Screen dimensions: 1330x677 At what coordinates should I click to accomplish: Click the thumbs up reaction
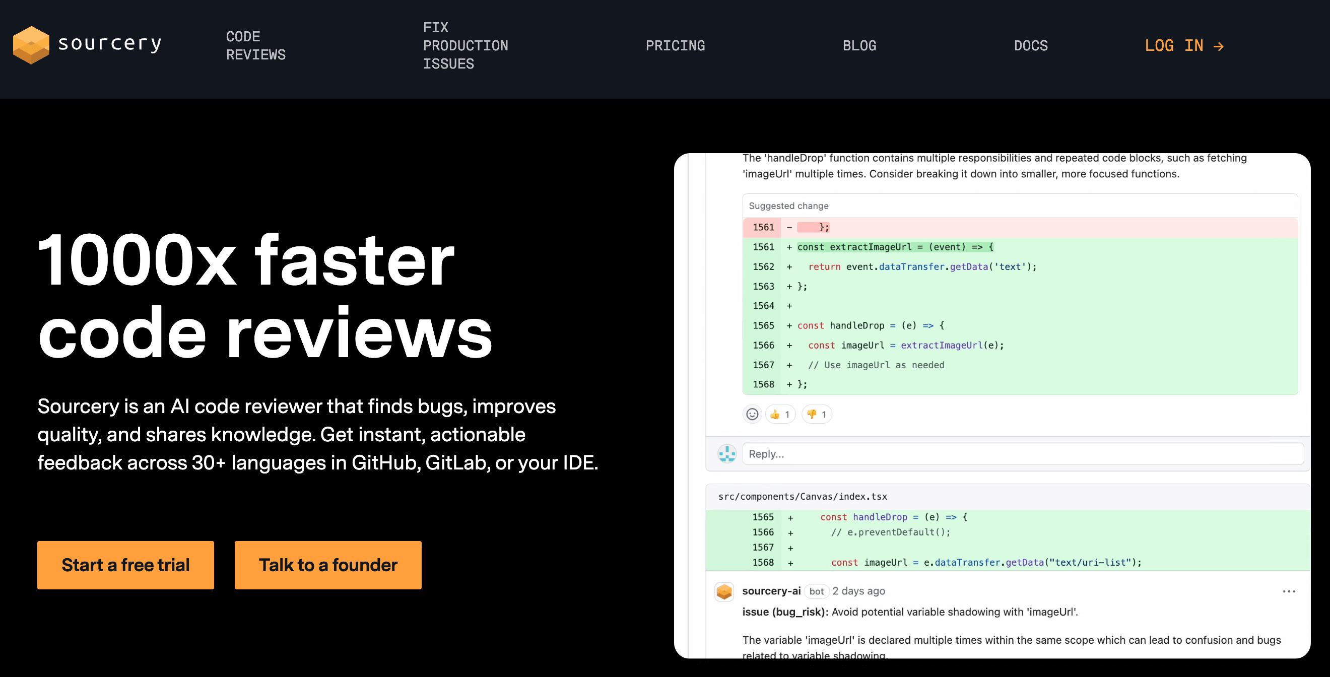click(x=780, y=414)
